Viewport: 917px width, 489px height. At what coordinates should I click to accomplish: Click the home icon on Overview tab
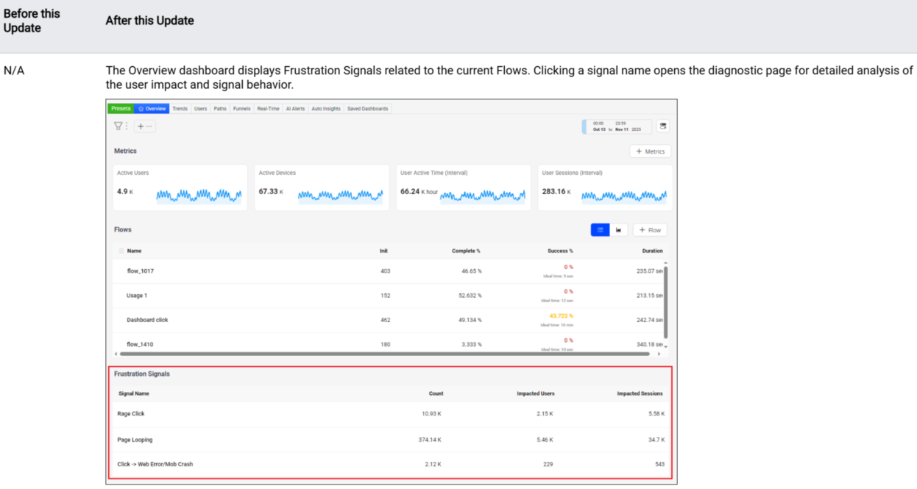pos(141,109)
